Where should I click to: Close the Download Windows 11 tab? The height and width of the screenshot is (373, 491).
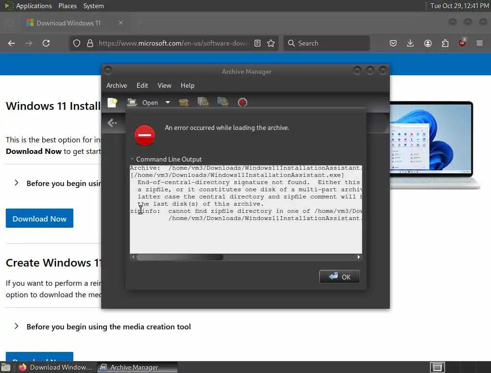pyautogui.click(x=121, y=23)
